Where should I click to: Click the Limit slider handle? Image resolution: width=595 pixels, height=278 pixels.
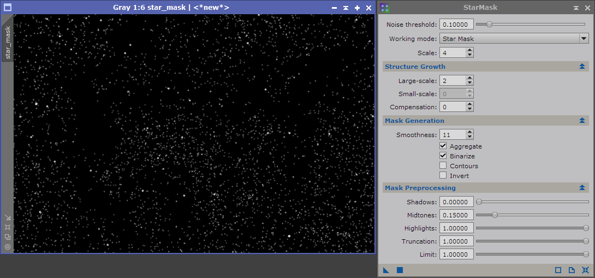(586, 254)
